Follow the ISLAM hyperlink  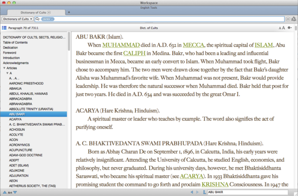pyautogui.click(x=264, y=45)
